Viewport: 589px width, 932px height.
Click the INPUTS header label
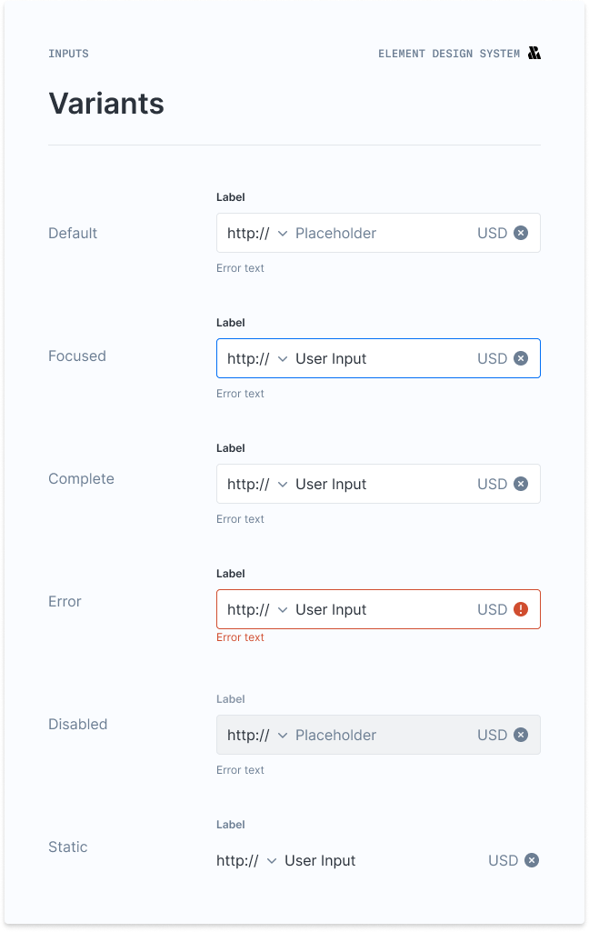point(68,54)
